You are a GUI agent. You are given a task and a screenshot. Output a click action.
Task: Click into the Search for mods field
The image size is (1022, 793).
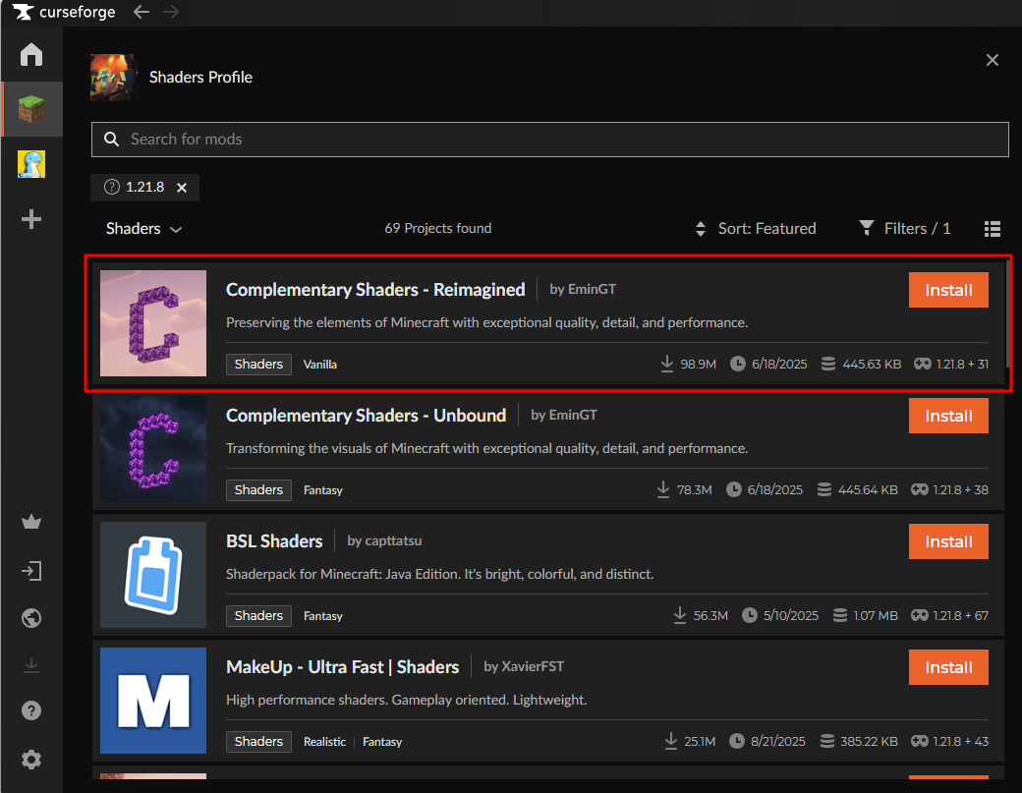tap(549, 140)
